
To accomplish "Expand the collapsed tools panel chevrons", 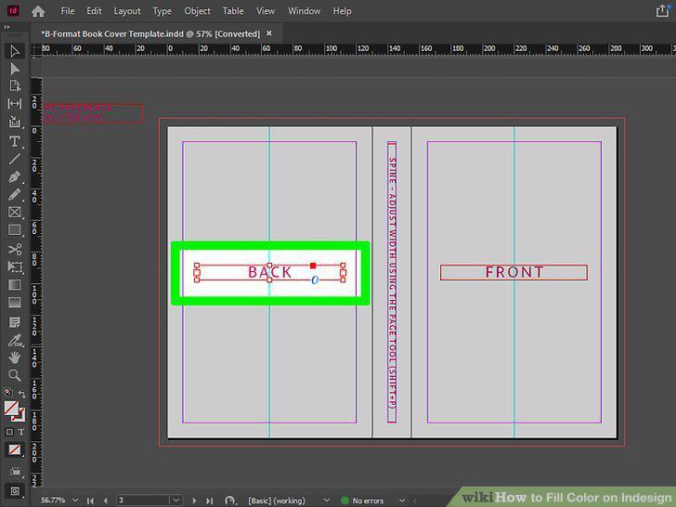I will pyautogui.click(x=6, y=27).
